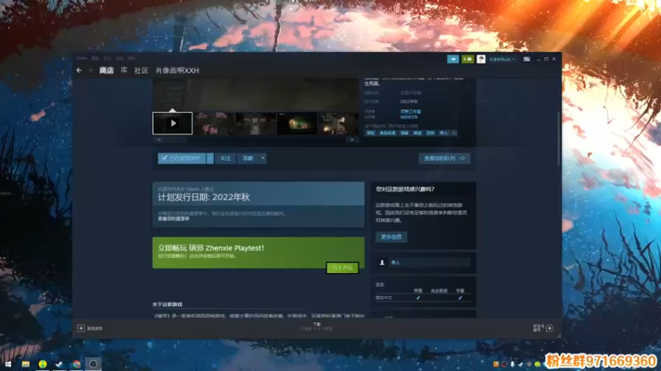Image resolution: width=661 pixels, height=371 pixels.
Task: Open the 肖像画啊XXH profile tab
Action: 177,70
